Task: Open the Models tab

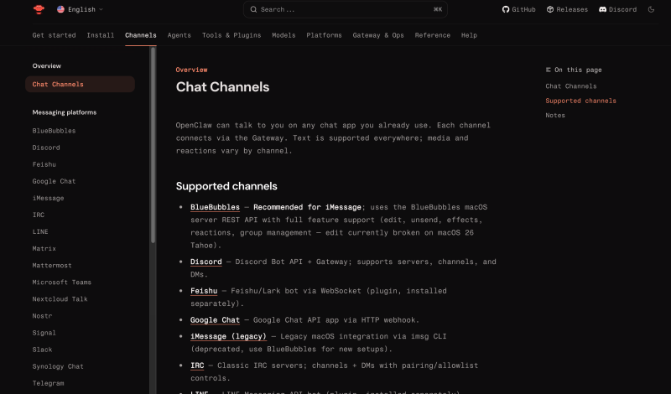Action: click(x=283, y=35)
